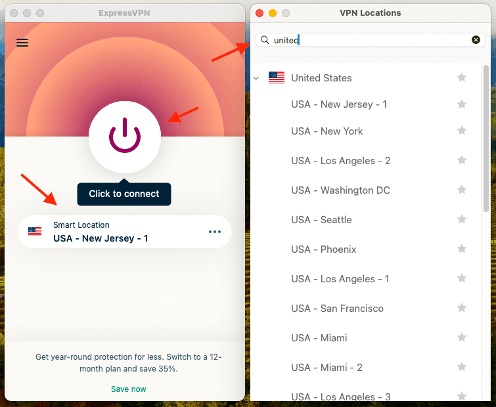Select Smart Location USA - New Jersey - 1
This screenshot has height=407, width=496.
coord(125,232)
